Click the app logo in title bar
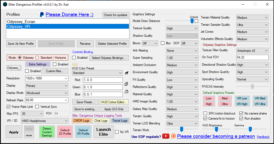The height and width of the screenshot is (144, 274). click(5, 4)
